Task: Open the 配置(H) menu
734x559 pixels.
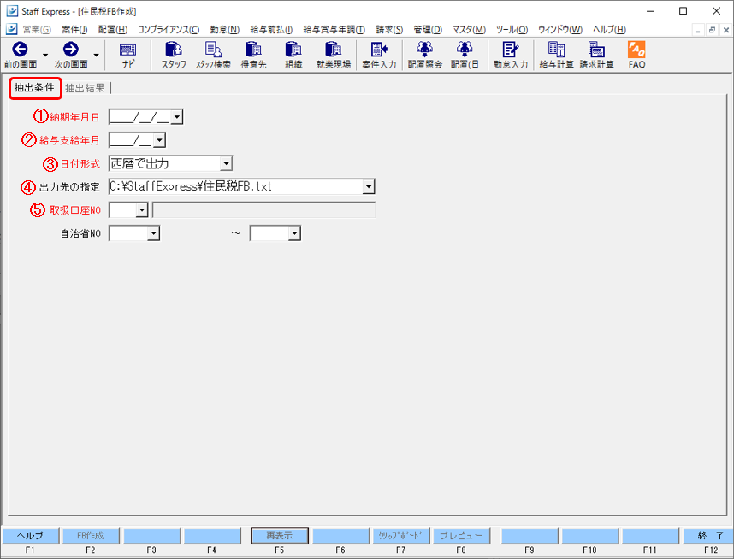Action: coord(112,30)
